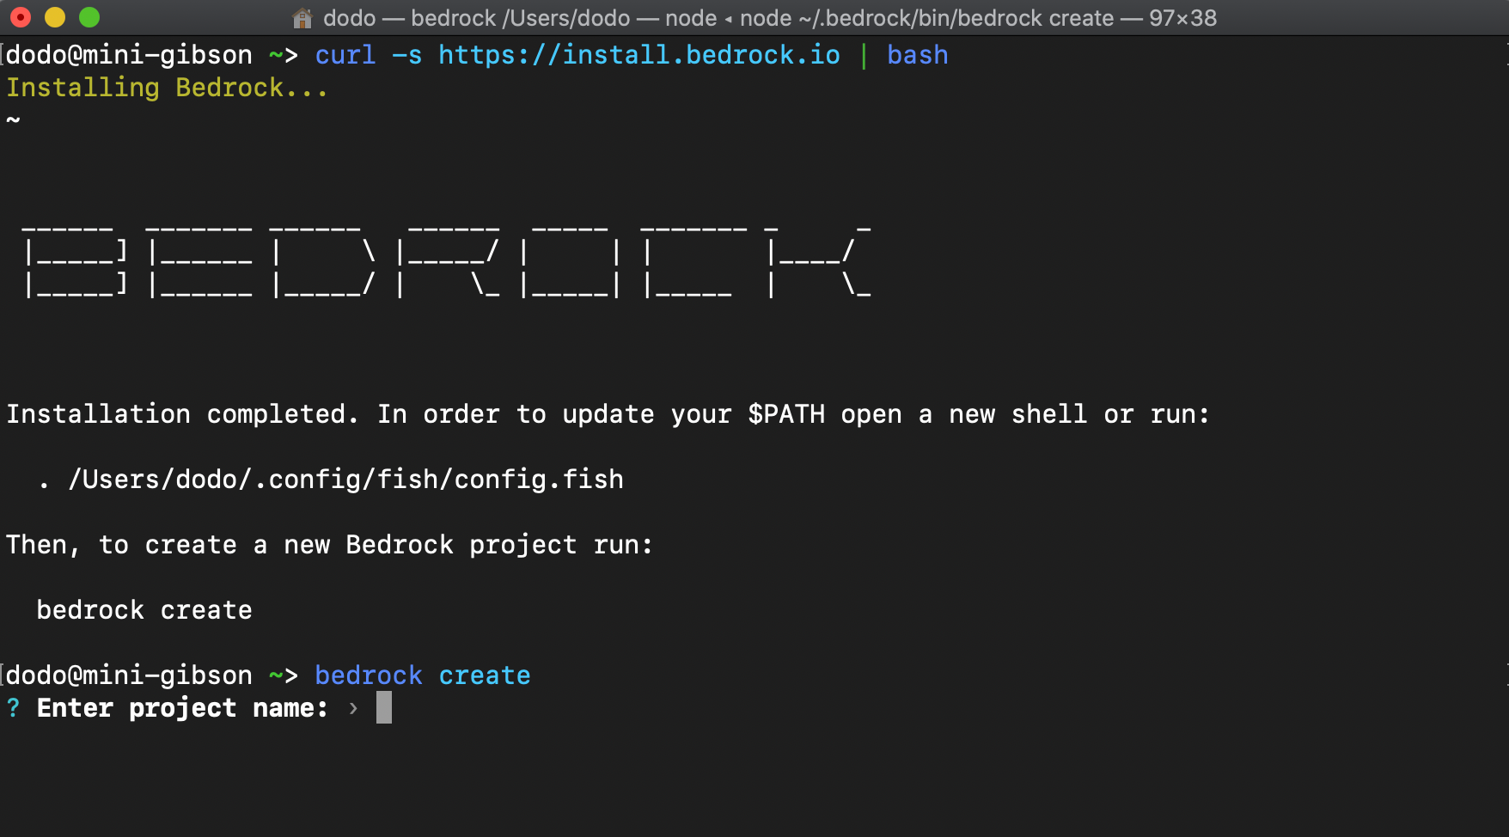The width and height of the screenshot is (1509, 837).
Task: Click the blue question mark prompt symbol
Action: 13,708
